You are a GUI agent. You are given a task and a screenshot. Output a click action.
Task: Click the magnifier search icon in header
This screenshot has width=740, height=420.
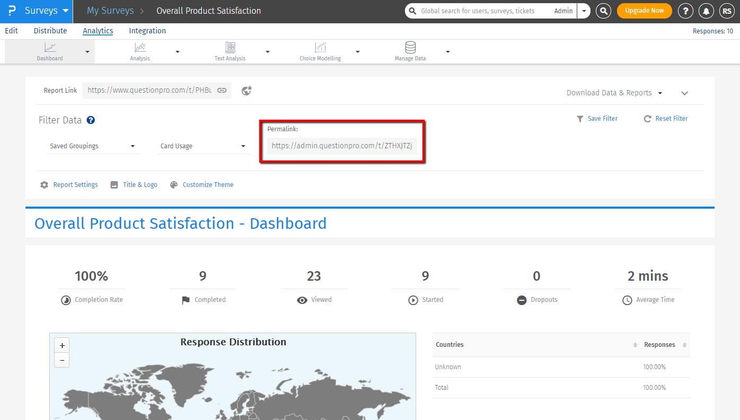603,11
